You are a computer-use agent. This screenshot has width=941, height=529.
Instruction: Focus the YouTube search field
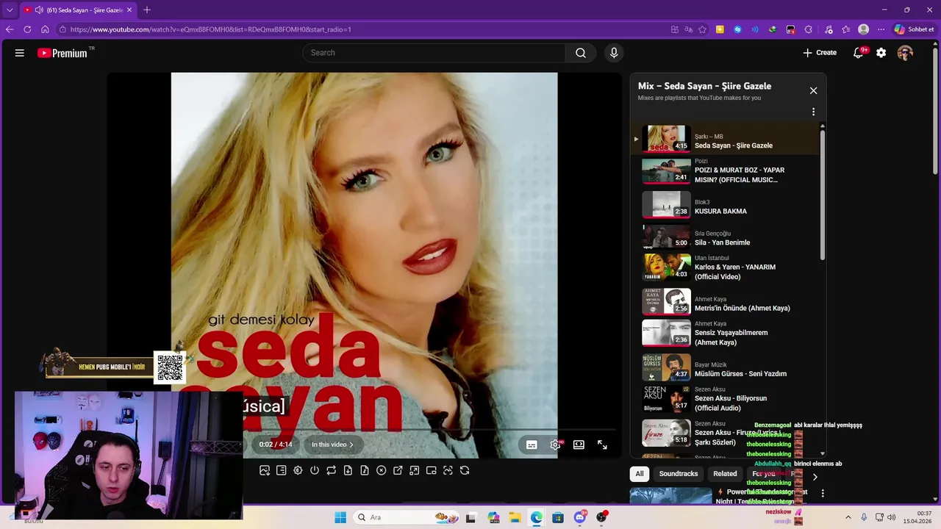click(x=434, y=53)
